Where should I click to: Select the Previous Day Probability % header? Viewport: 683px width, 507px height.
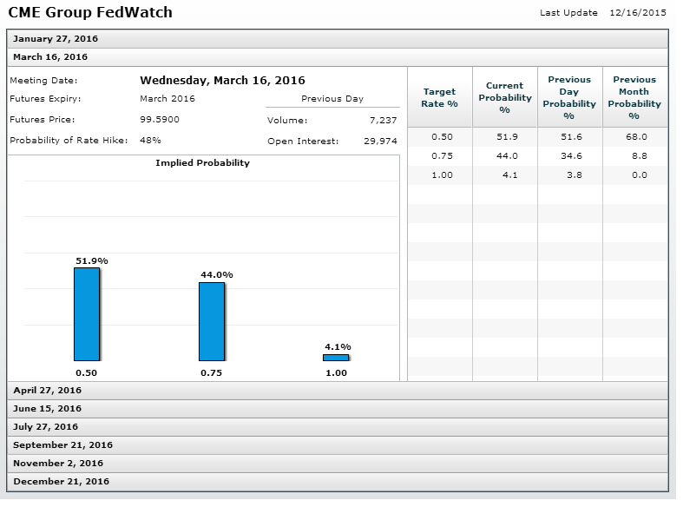tap(569, 97)
